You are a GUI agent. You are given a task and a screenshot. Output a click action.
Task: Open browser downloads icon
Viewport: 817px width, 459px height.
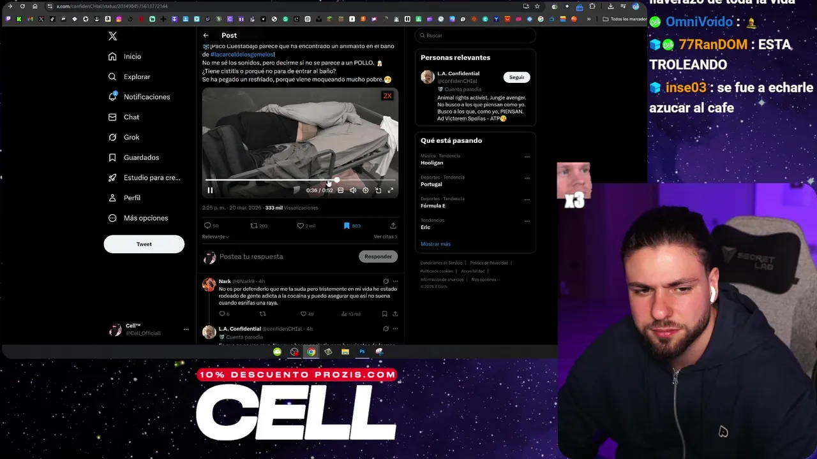pyautogui.click(x=610, y=6)
